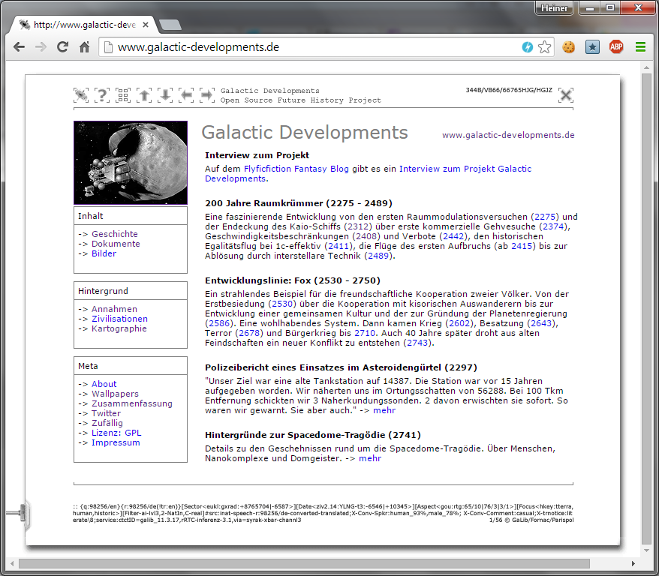Click the X close icon on the page header
The height and width of the screenshot is (576, 659).
566,95
